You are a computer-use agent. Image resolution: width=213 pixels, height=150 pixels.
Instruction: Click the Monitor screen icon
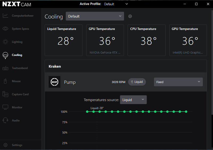coord(5,107)
